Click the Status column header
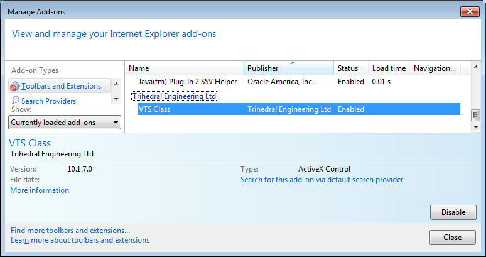The height and width of the screenshot is (257, 486). (x=351, y=68)
